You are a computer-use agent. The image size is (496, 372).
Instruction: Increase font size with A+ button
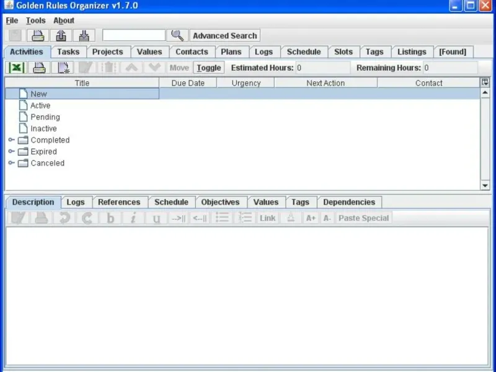[x=311, y=218]
